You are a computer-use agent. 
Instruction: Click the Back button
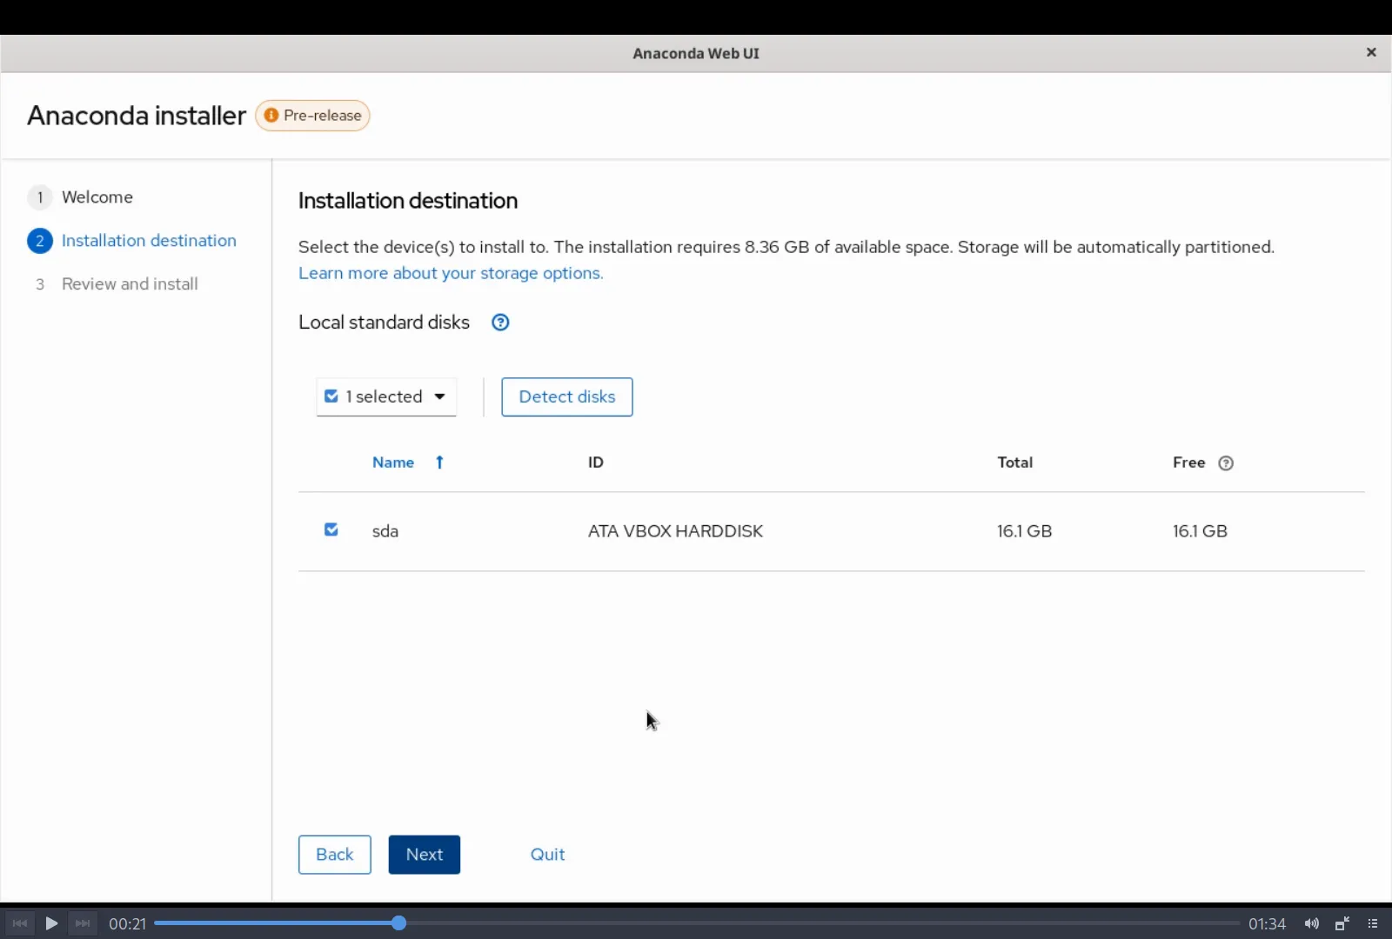335,855
